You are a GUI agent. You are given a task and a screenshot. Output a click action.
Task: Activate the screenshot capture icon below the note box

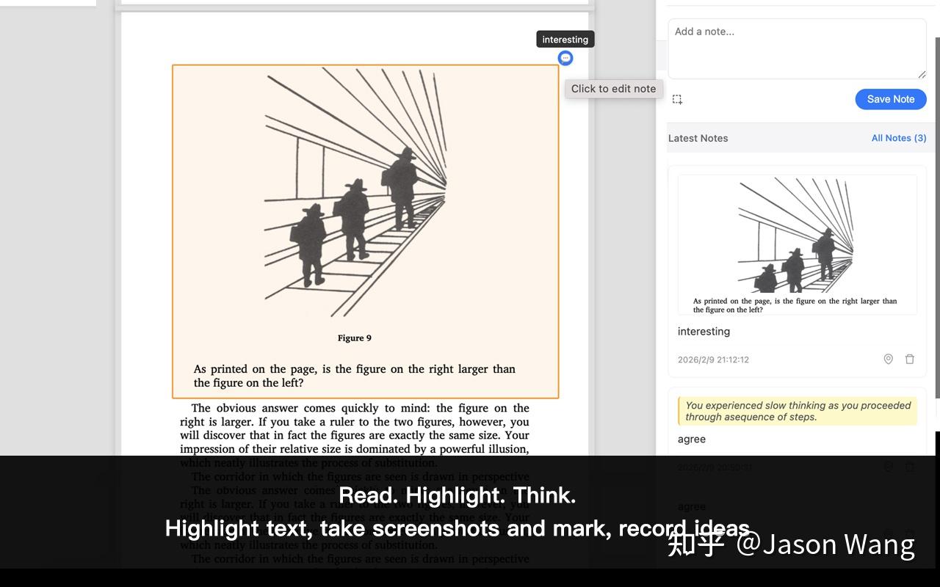coord(677,99)
